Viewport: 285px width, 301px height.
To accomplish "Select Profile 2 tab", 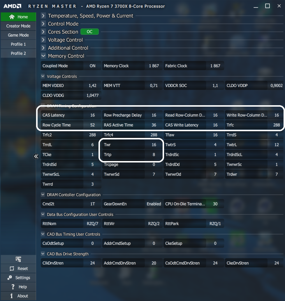I will click(x=18, y=53).
